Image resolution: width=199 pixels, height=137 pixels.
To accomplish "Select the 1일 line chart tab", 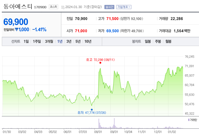I will pos(26,41).
